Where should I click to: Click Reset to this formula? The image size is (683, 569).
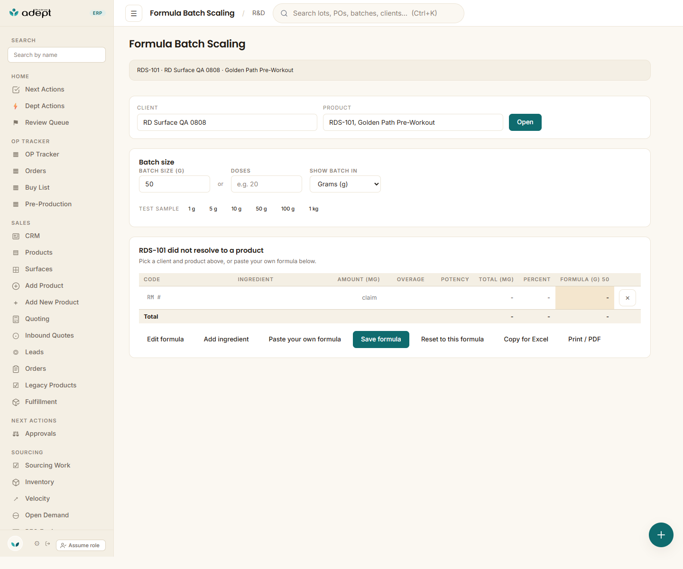click(x=452, y=340)
